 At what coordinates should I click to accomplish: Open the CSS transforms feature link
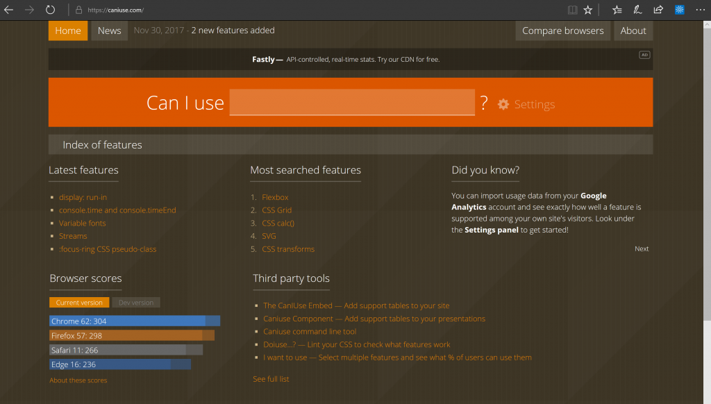pyautogui.click(x=288, y=249)
